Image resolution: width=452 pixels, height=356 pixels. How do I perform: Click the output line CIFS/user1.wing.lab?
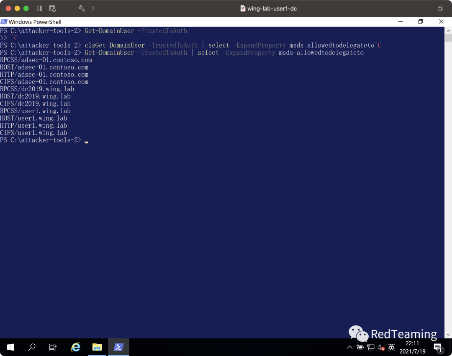coord(33,133)
